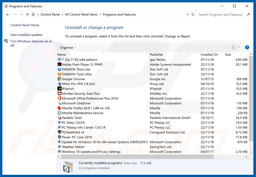The height and width of the screenshot is (177, 256).
Task: Expand the view options dropdown arrow
Action: [x=239, y=48]
